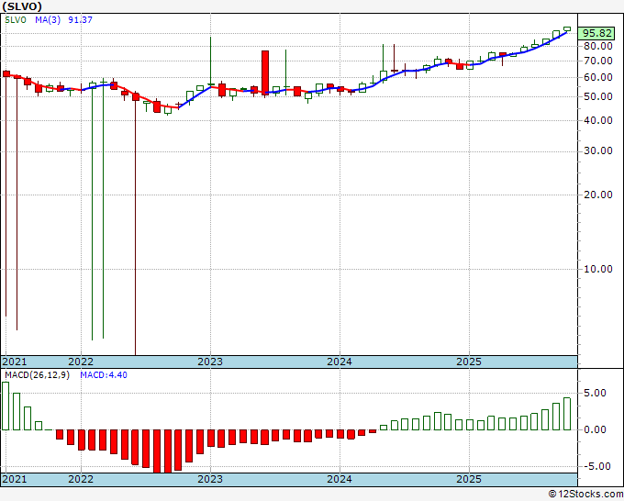Click the 91.37 moving average value
Screen dimensions: 624x501
(81, 19)
